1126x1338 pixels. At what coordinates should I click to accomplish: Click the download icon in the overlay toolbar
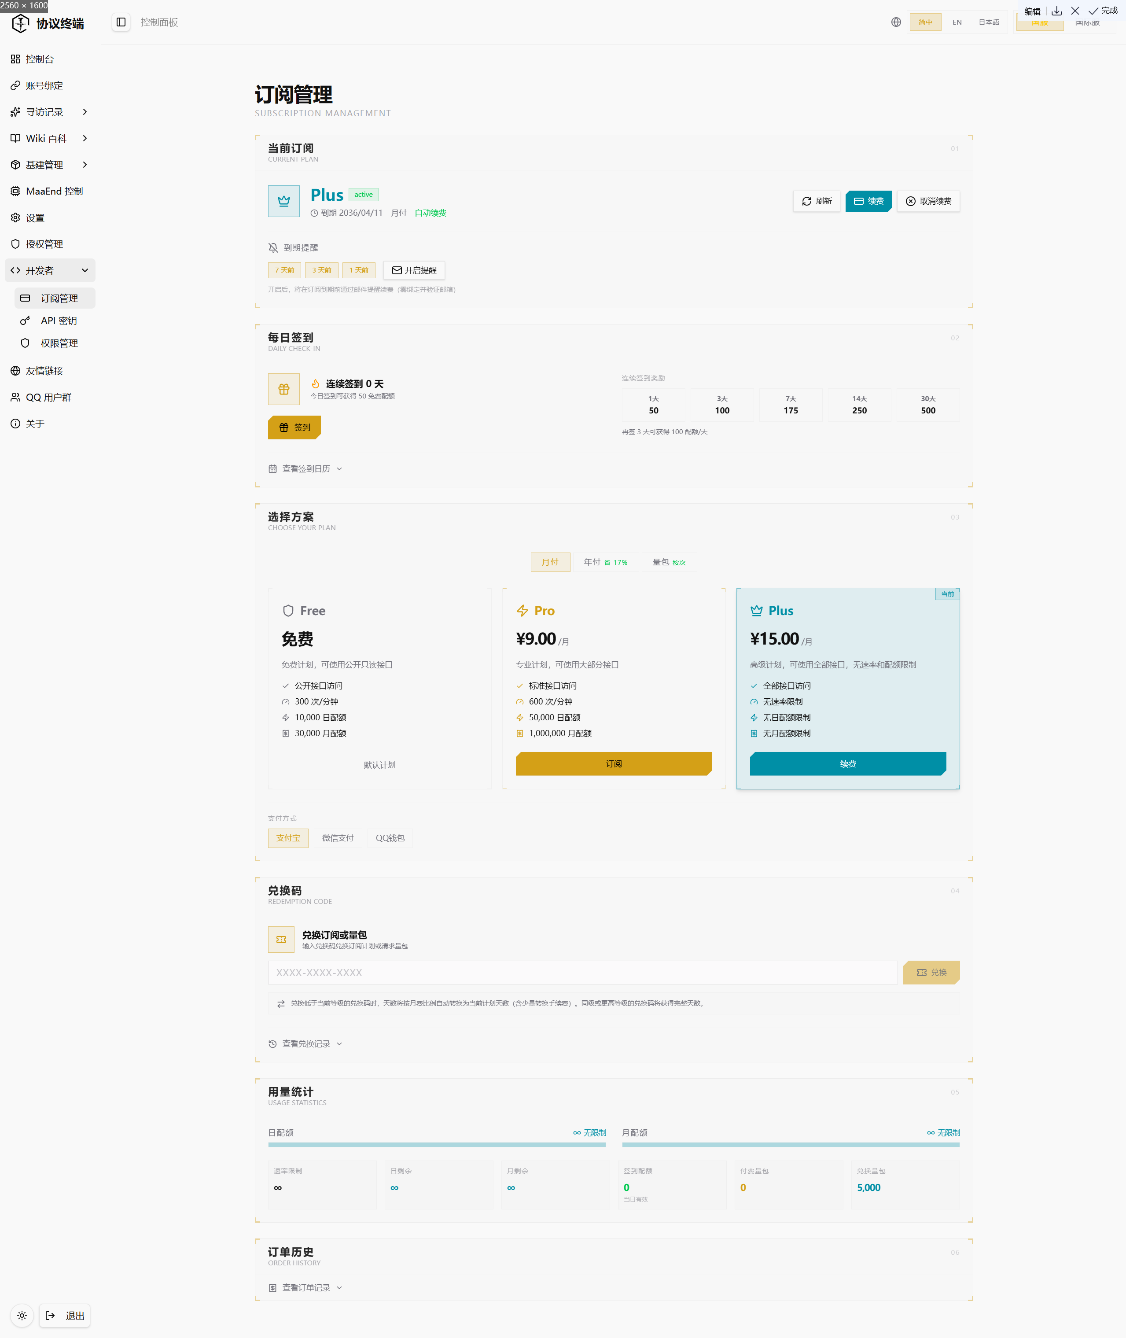point(1057,11)
